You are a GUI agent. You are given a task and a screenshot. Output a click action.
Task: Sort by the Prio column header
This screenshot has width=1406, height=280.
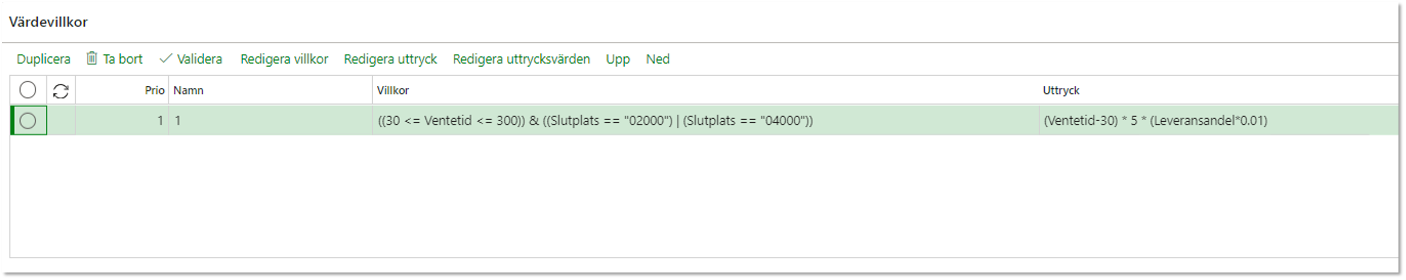(x=155, y=91)
